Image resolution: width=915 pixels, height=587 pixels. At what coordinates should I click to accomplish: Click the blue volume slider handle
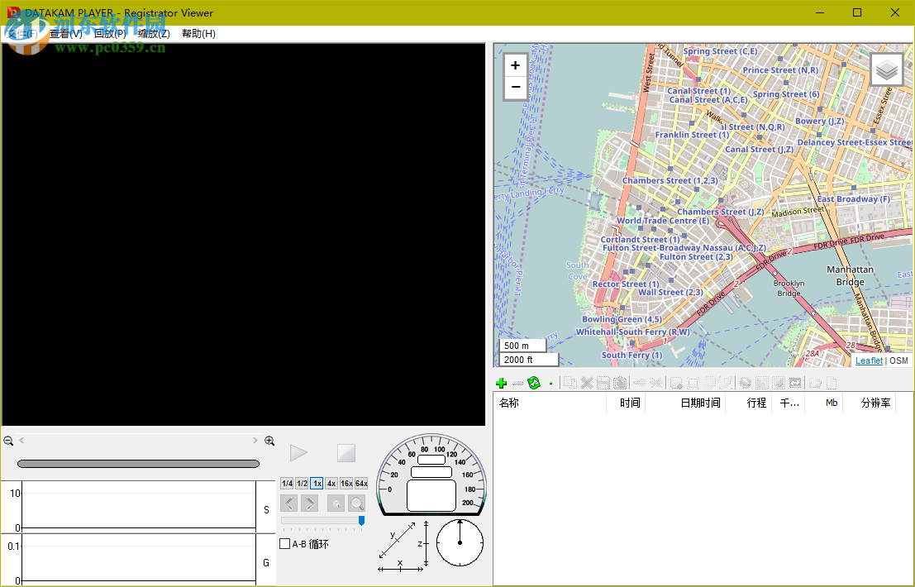361,520
